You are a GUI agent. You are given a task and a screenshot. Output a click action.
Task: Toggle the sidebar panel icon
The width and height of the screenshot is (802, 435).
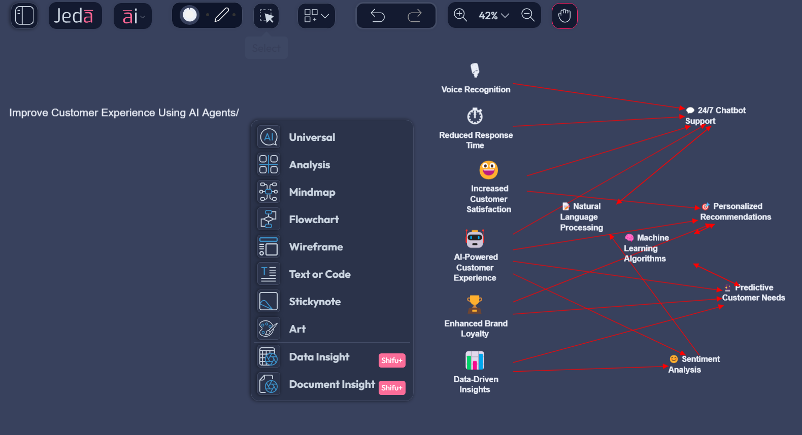(x=24, y=16)
